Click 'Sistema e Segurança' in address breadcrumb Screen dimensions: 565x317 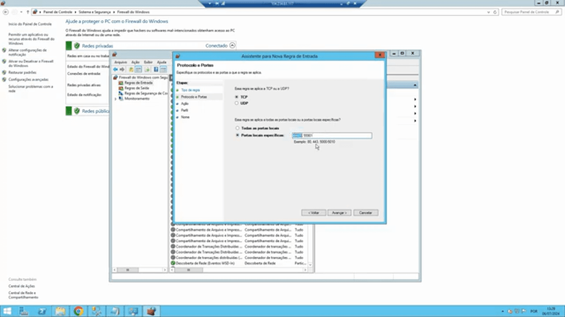(x=94, y=12)
